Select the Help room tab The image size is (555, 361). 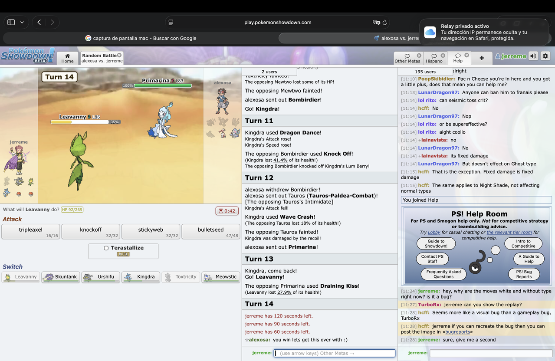(458, 58)
